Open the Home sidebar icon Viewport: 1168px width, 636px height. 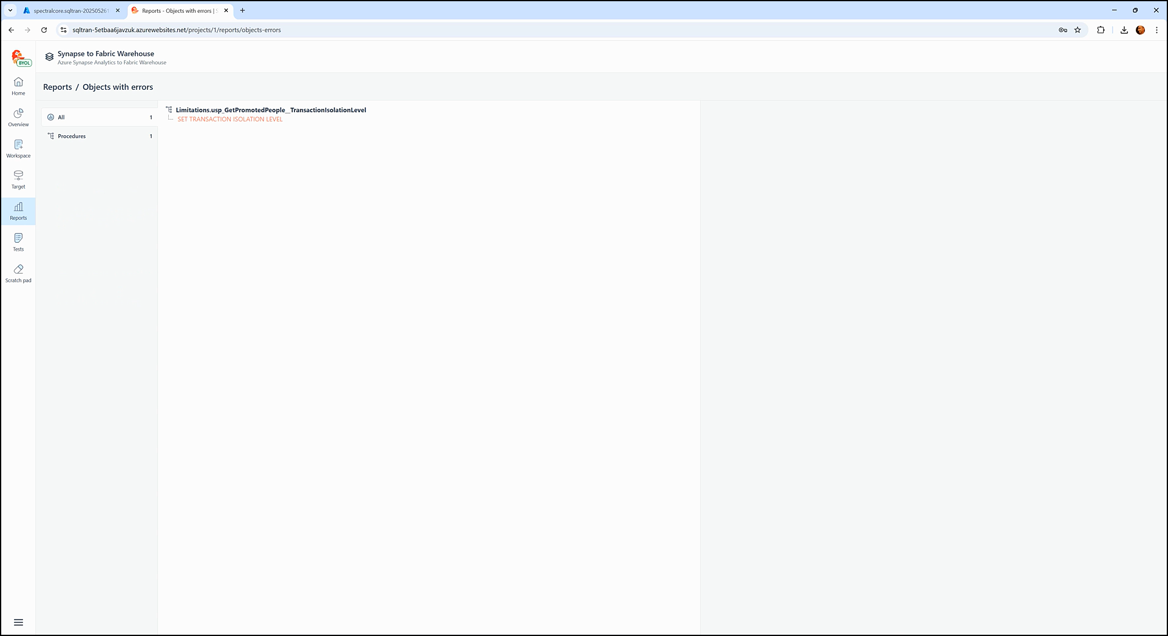click(x=18, y=86)
